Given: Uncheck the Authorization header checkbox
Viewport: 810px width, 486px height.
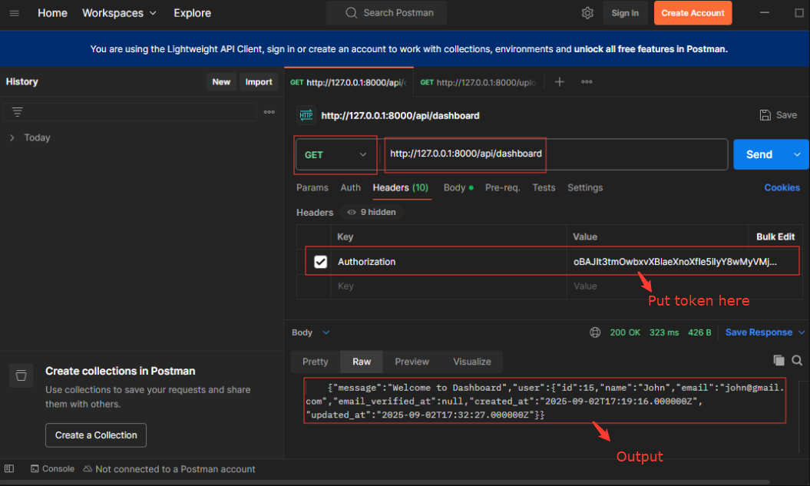Looking at the screenshot, I should click(321, 262).
